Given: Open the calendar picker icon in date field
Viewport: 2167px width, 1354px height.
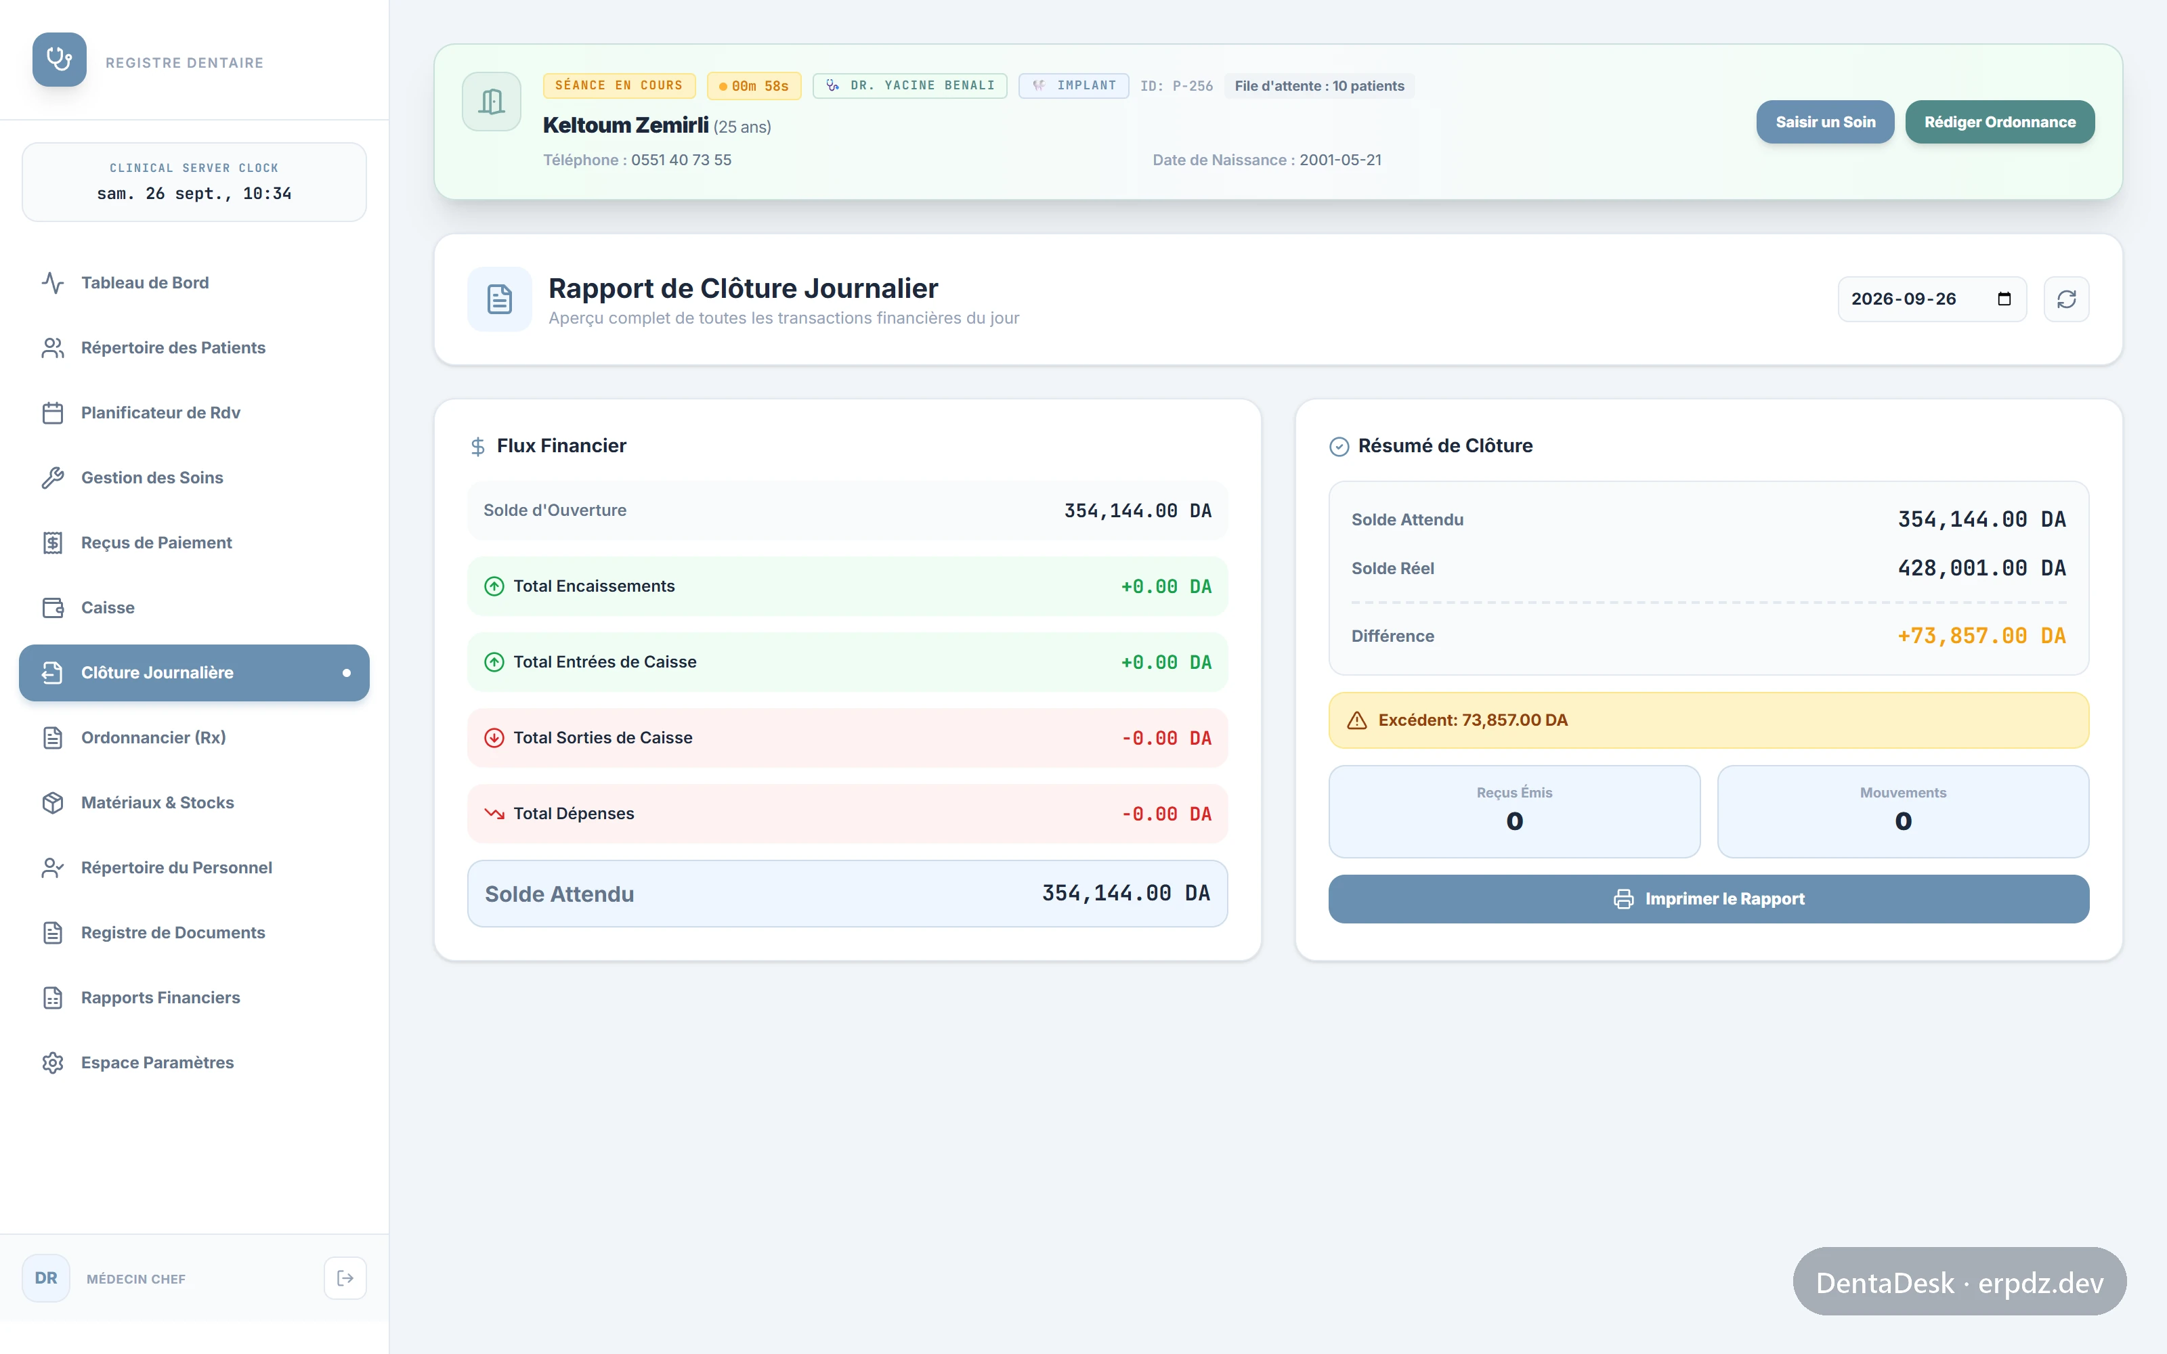Looking at the screenshot, I should pos(2004,299).
